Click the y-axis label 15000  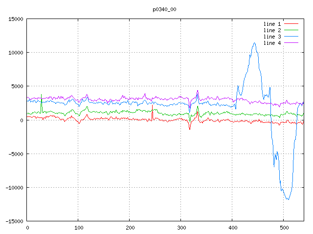(16, 19)
